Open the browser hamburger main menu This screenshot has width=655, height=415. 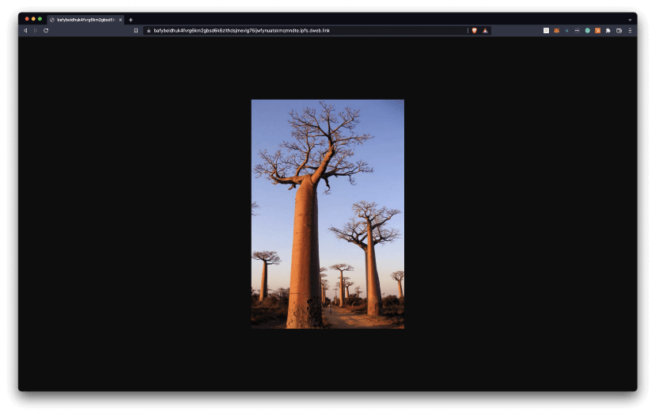(630, 30)
